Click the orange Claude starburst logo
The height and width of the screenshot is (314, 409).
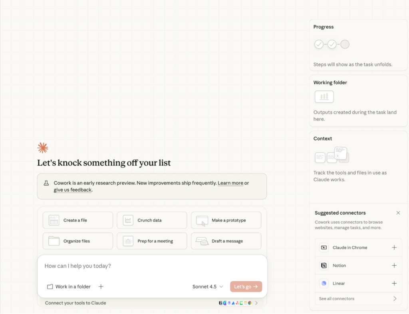click(x=43, y=148)
